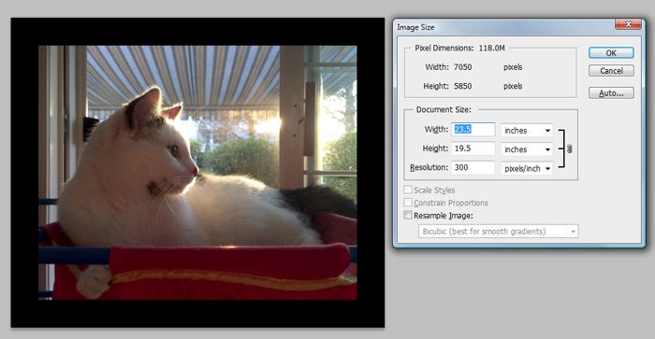655x339 pixels.
Task: Expand the Resolution pixels/inch dropdown
Action: (x=527, y=168)
